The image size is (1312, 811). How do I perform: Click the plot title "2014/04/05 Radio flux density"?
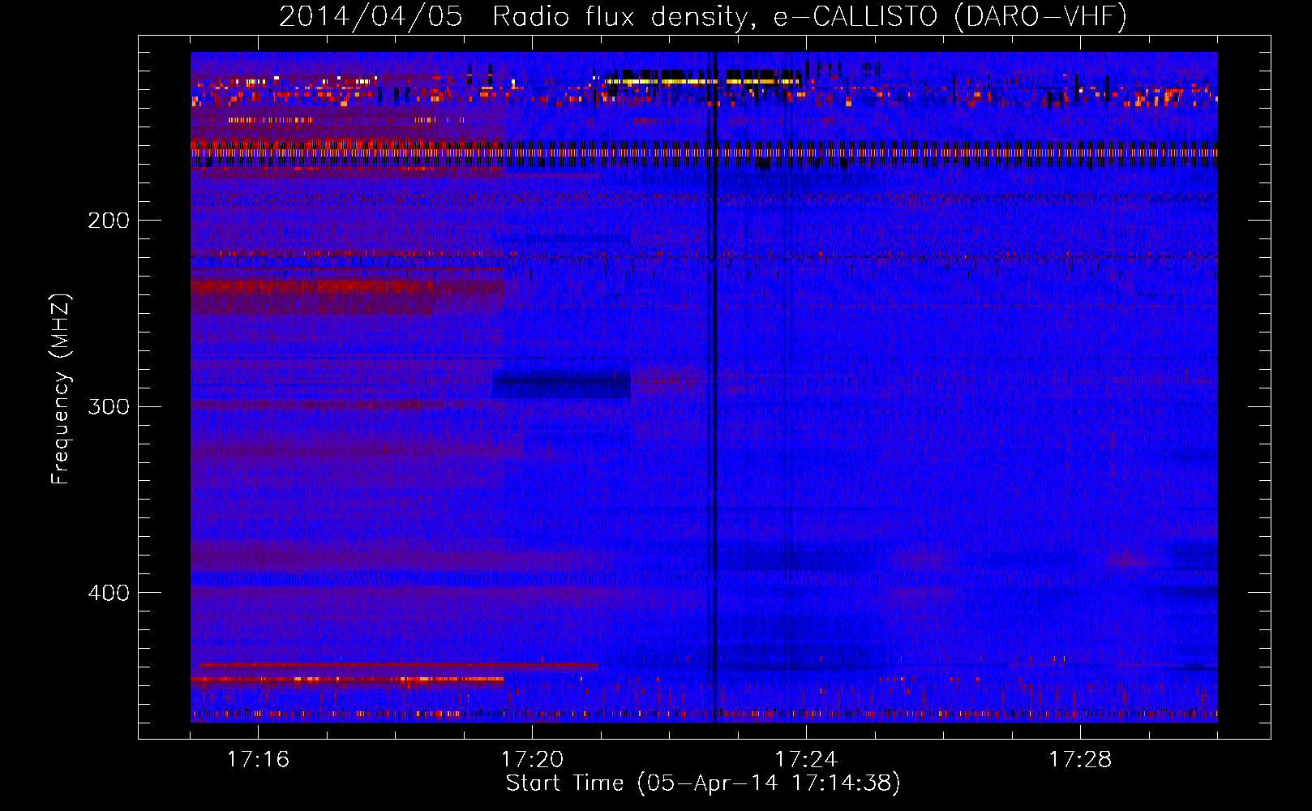(512, 17)
